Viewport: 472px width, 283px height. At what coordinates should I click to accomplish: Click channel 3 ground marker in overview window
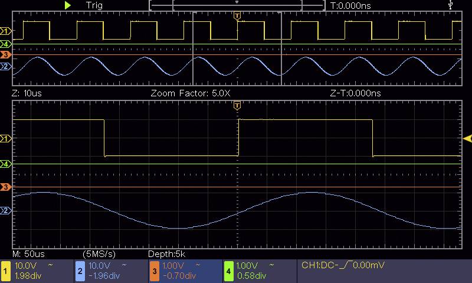[x=6, y=55]
